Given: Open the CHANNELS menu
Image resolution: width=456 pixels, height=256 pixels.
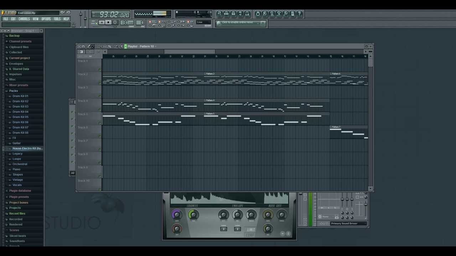Looking at the screenshot, I should [x=24, y=19].
